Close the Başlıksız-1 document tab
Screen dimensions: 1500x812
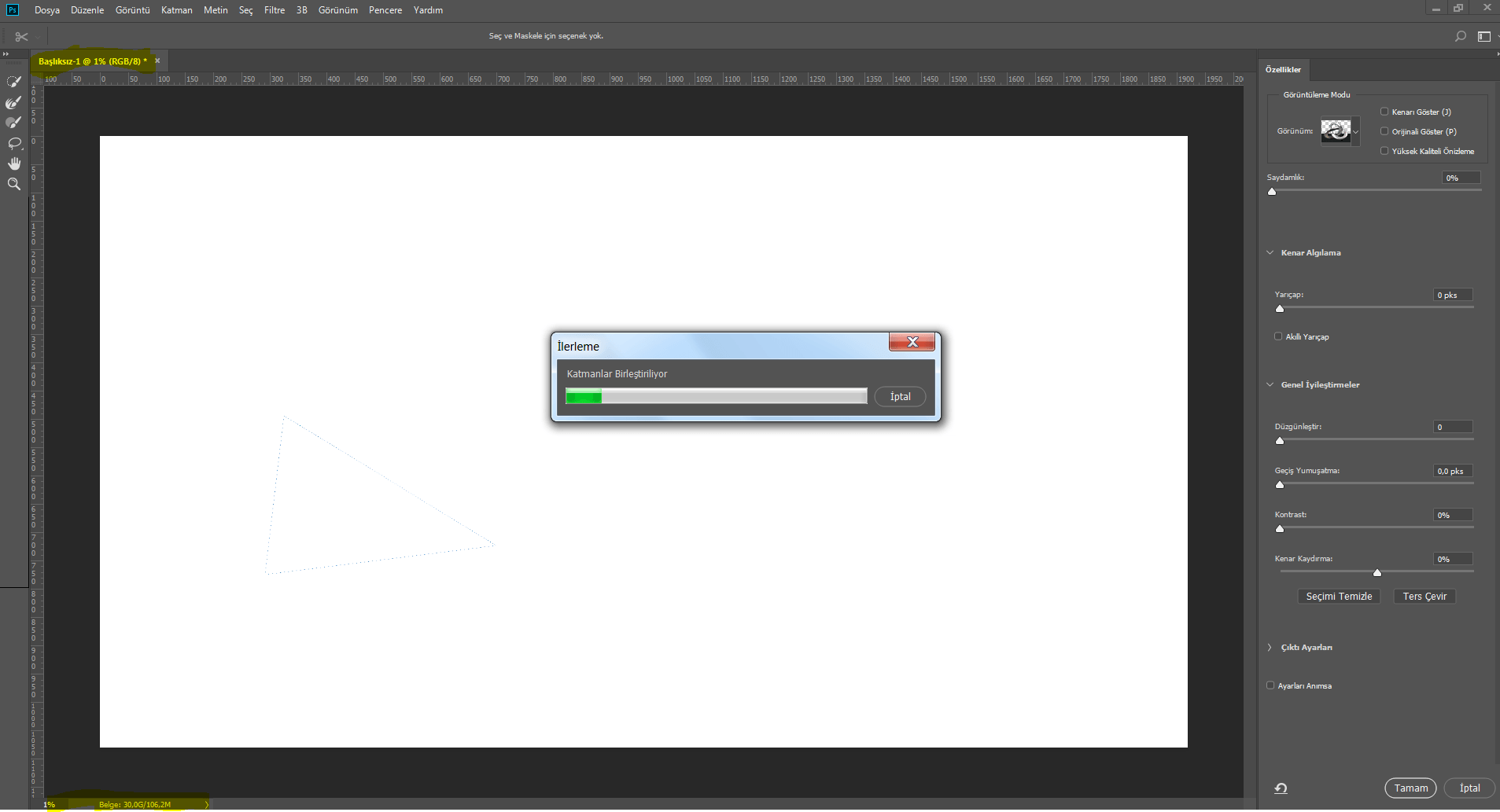tap(157, 61)
